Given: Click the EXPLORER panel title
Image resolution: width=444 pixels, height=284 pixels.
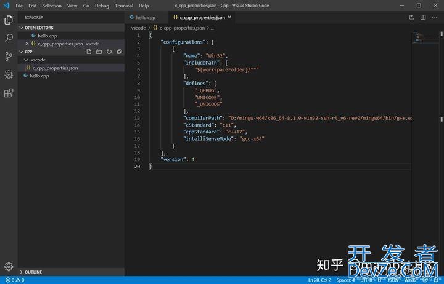Looking at the screenshot, I should [34, 17].
